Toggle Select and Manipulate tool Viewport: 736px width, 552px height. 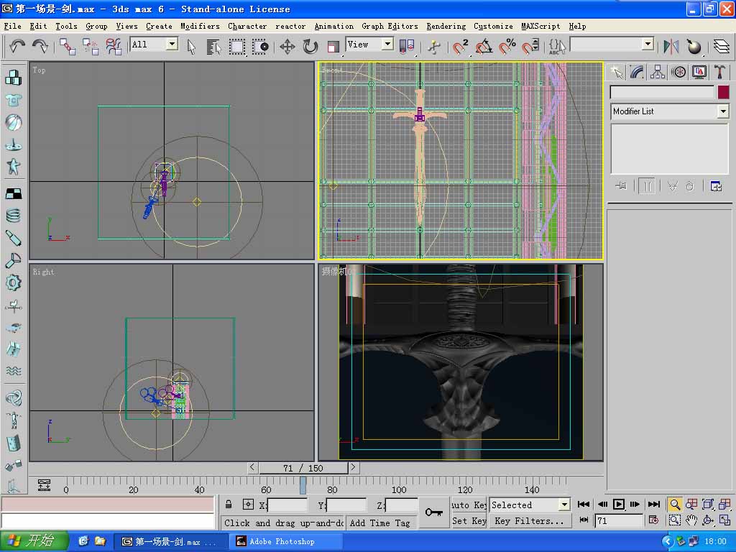(x=434, y=47)
